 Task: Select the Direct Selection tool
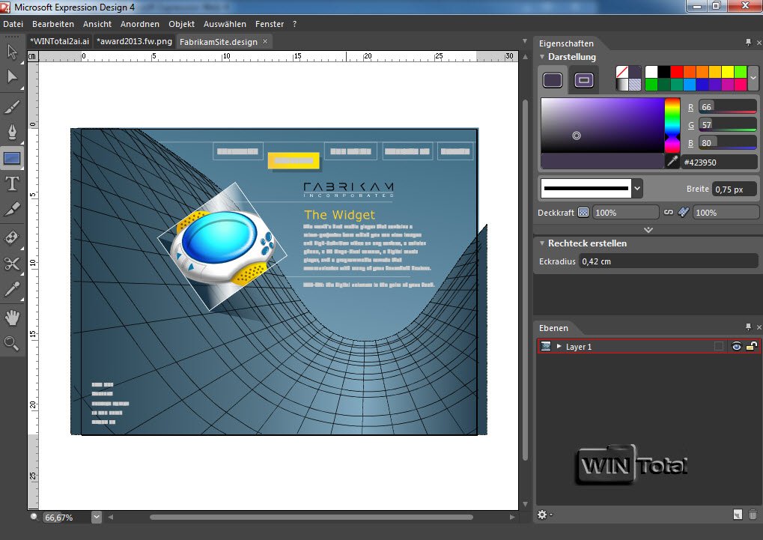click(12, 76)
